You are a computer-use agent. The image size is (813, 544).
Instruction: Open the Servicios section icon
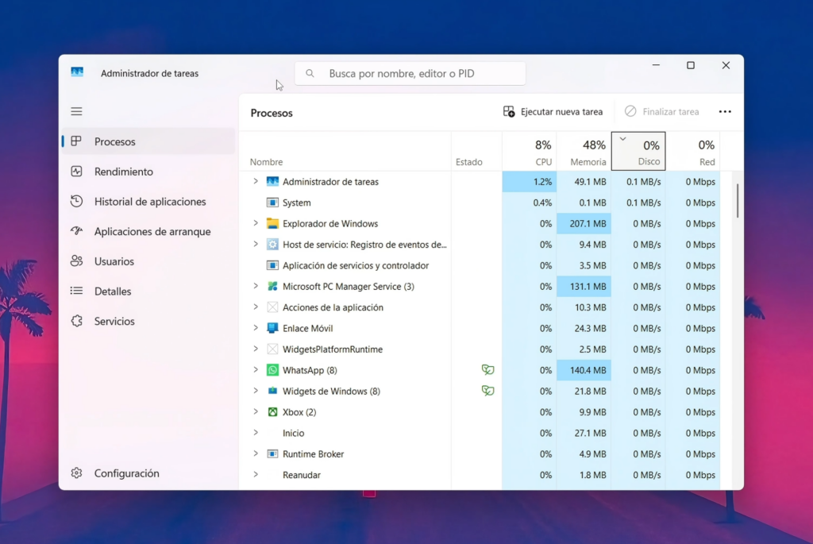[x=76, y=321]
